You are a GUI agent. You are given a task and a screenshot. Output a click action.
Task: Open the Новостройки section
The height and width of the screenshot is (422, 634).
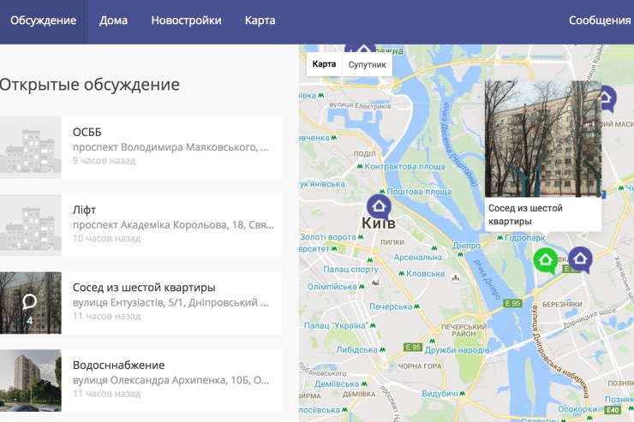(186, 21)
